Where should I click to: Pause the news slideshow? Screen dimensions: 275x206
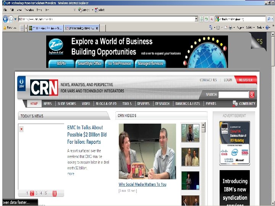coord(55,193)
